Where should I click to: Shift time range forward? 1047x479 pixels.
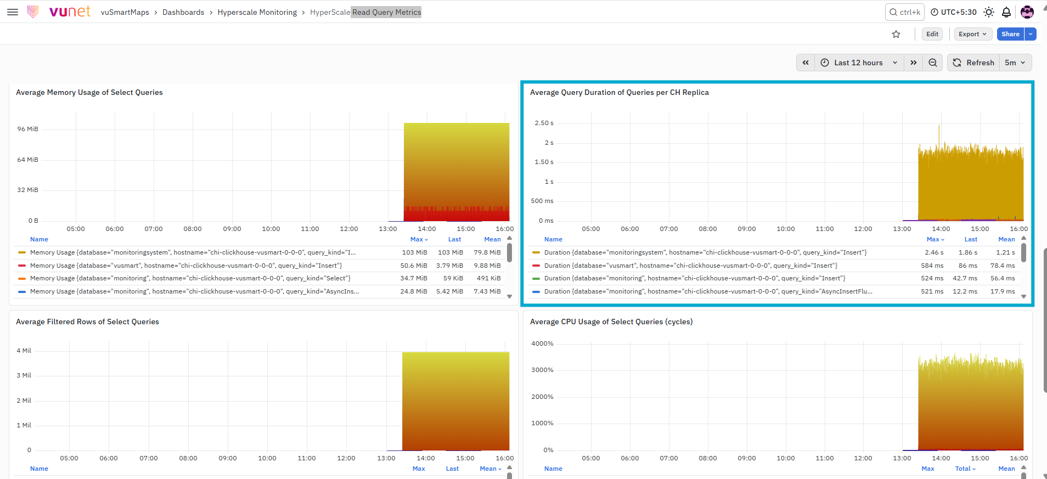click(x=914, y=63)
